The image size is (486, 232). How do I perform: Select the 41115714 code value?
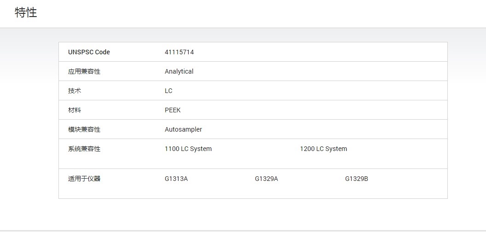pyautogui.click(x=179, y=52)
